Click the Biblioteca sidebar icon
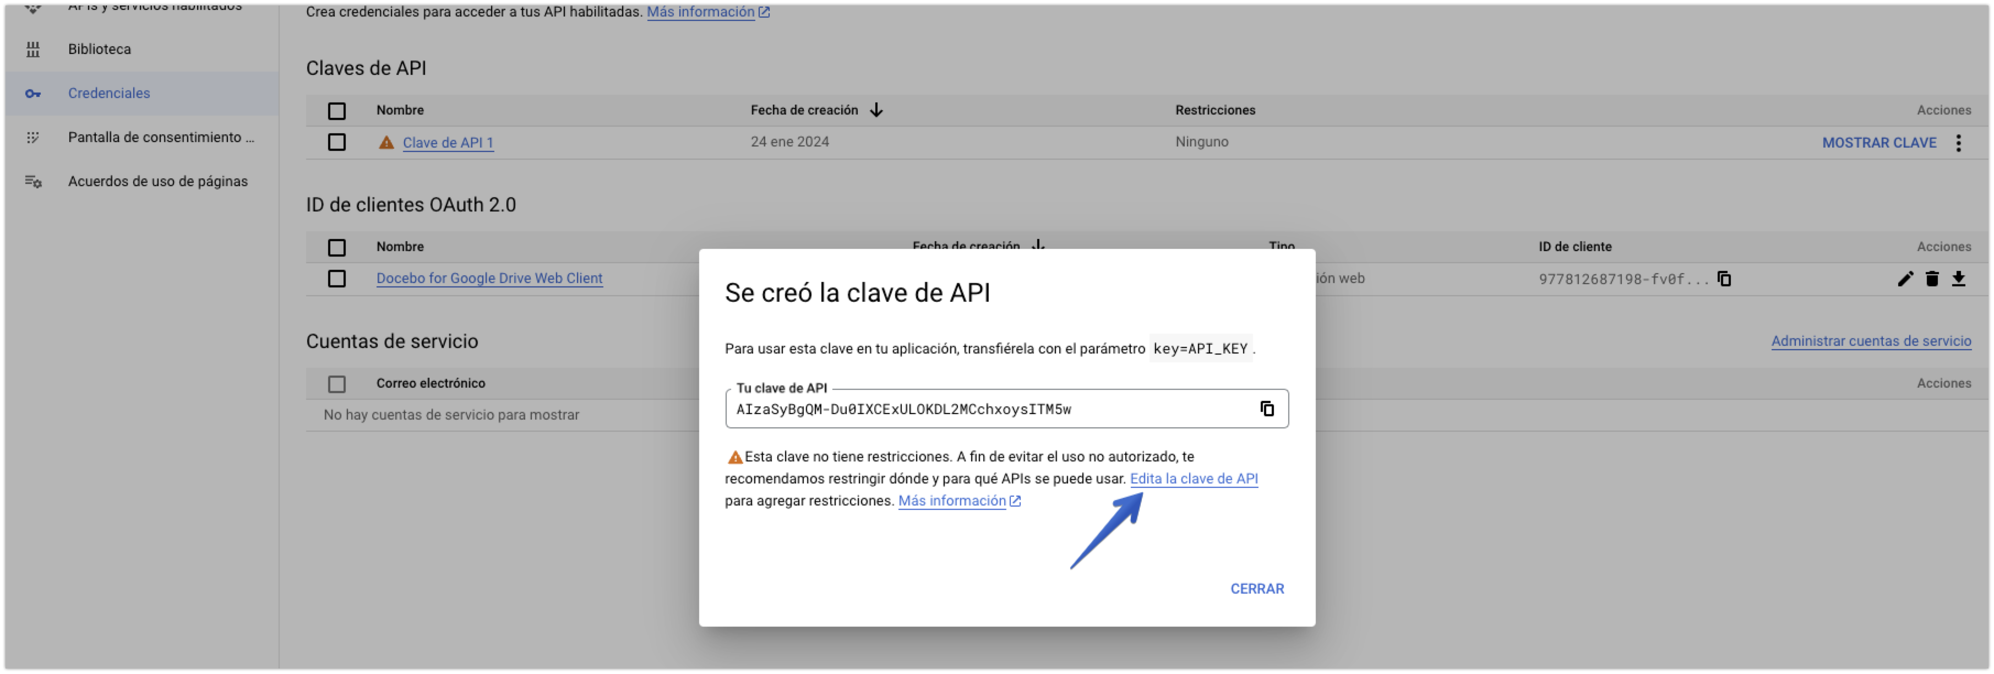Viewport: 1994px width, 674px height. pyautogui.click(x=32, y=50)
